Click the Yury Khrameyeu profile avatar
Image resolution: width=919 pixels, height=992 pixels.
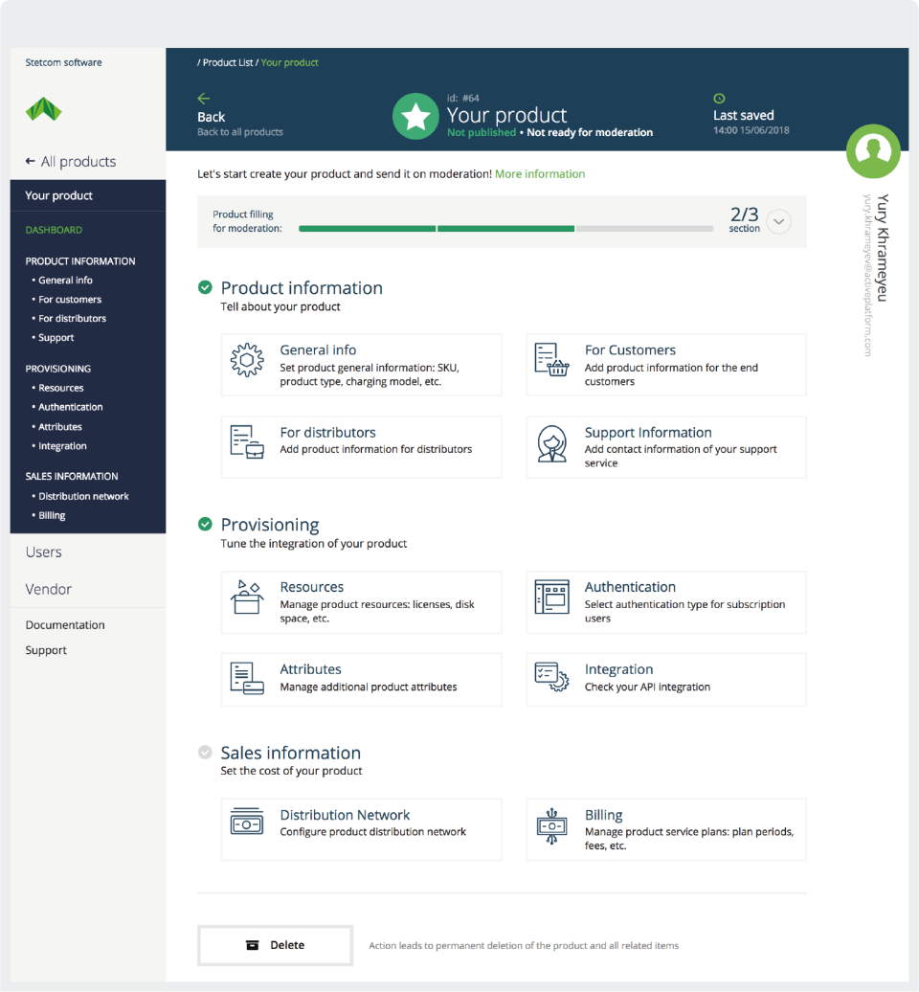point(872,151)
